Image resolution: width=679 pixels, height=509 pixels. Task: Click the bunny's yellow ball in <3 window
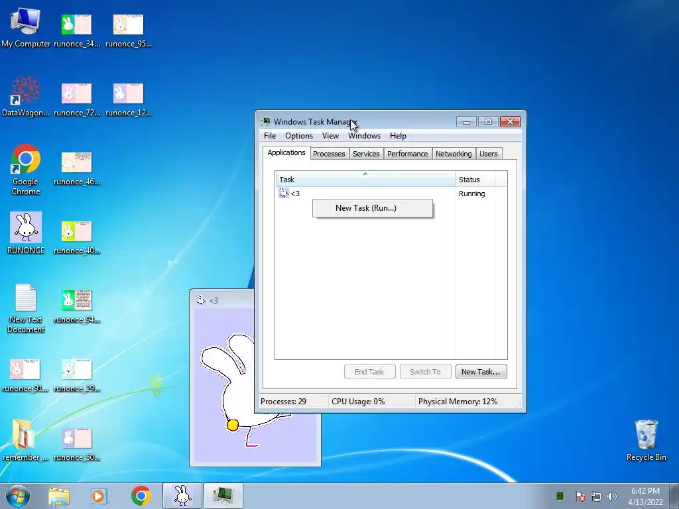233,425
